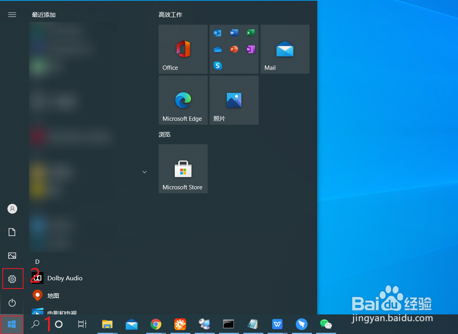Image resolution: width=458 pixels, height=334 pixels.
Task: Open the Office tile
Action: click(183, 49)
